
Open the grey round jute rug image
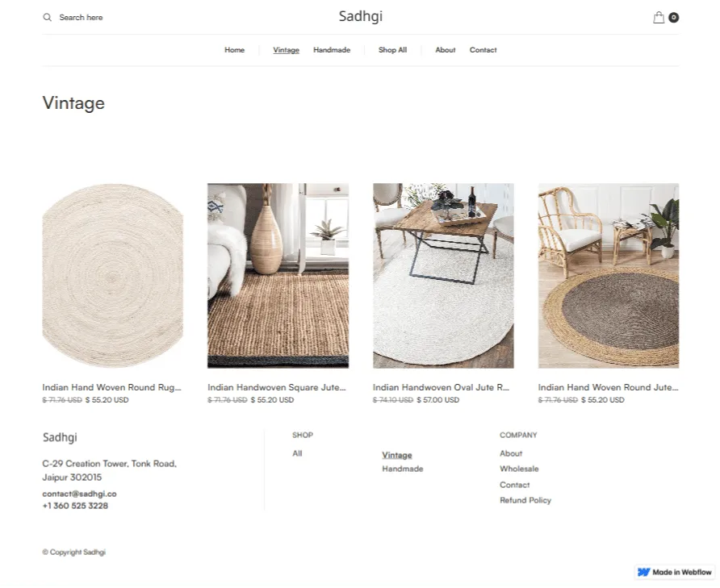(x=609, y=275)
